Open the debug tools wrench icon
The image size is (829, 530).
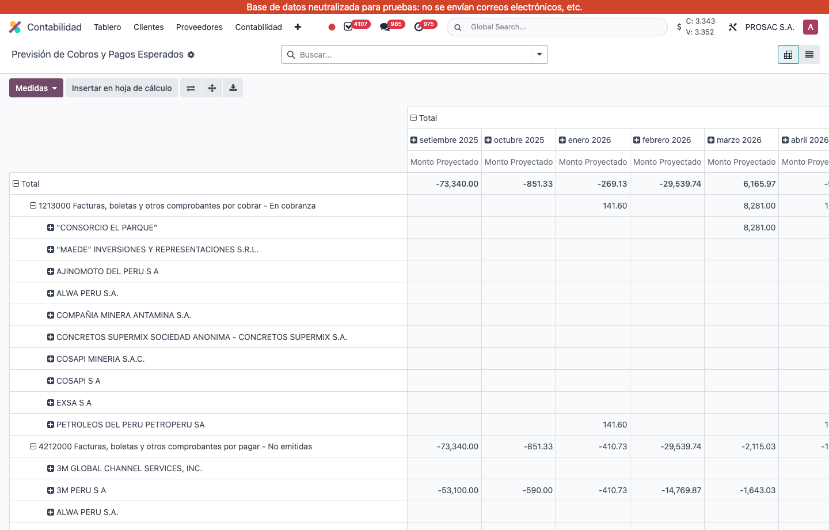(733, 27)
